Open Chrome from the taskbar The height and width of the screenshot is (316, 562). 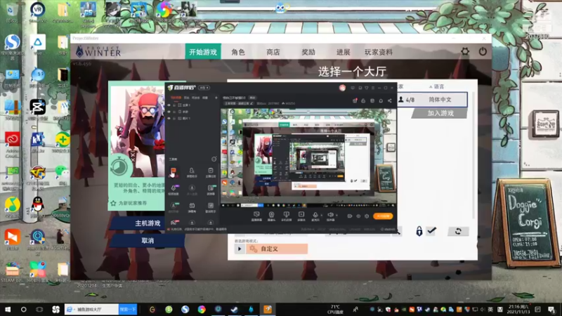pos(202,309)
